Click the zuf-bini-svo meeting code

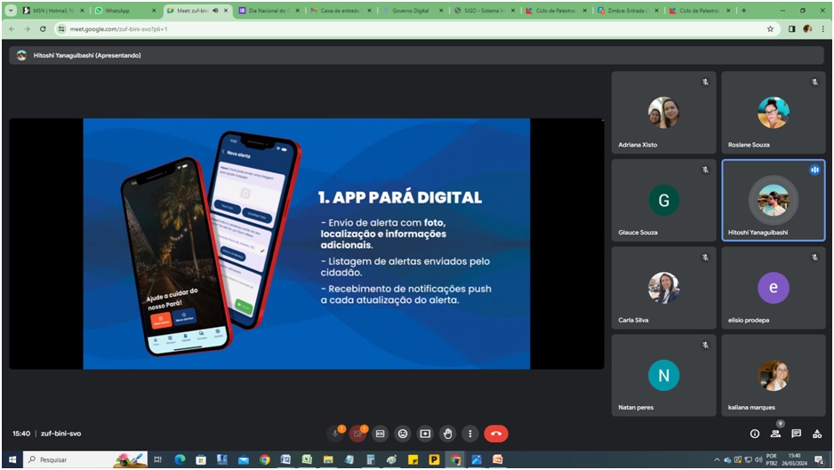(61, 434)
